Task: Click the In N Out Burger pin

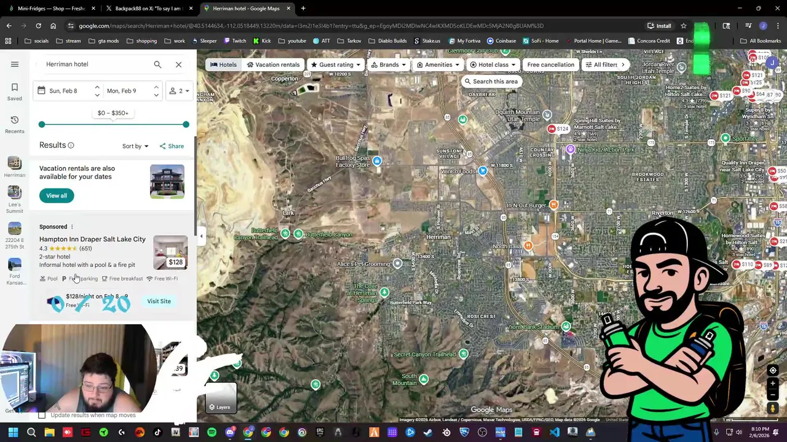Action: 553,205
